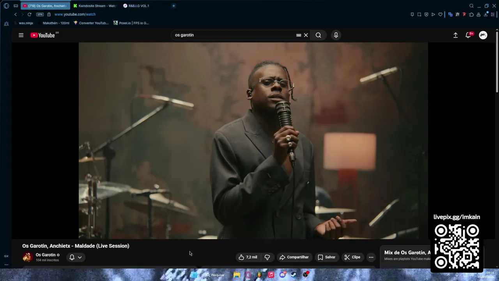Open the three-dot more actions menu
The image size is (499, 281).
tap(371, 257)
